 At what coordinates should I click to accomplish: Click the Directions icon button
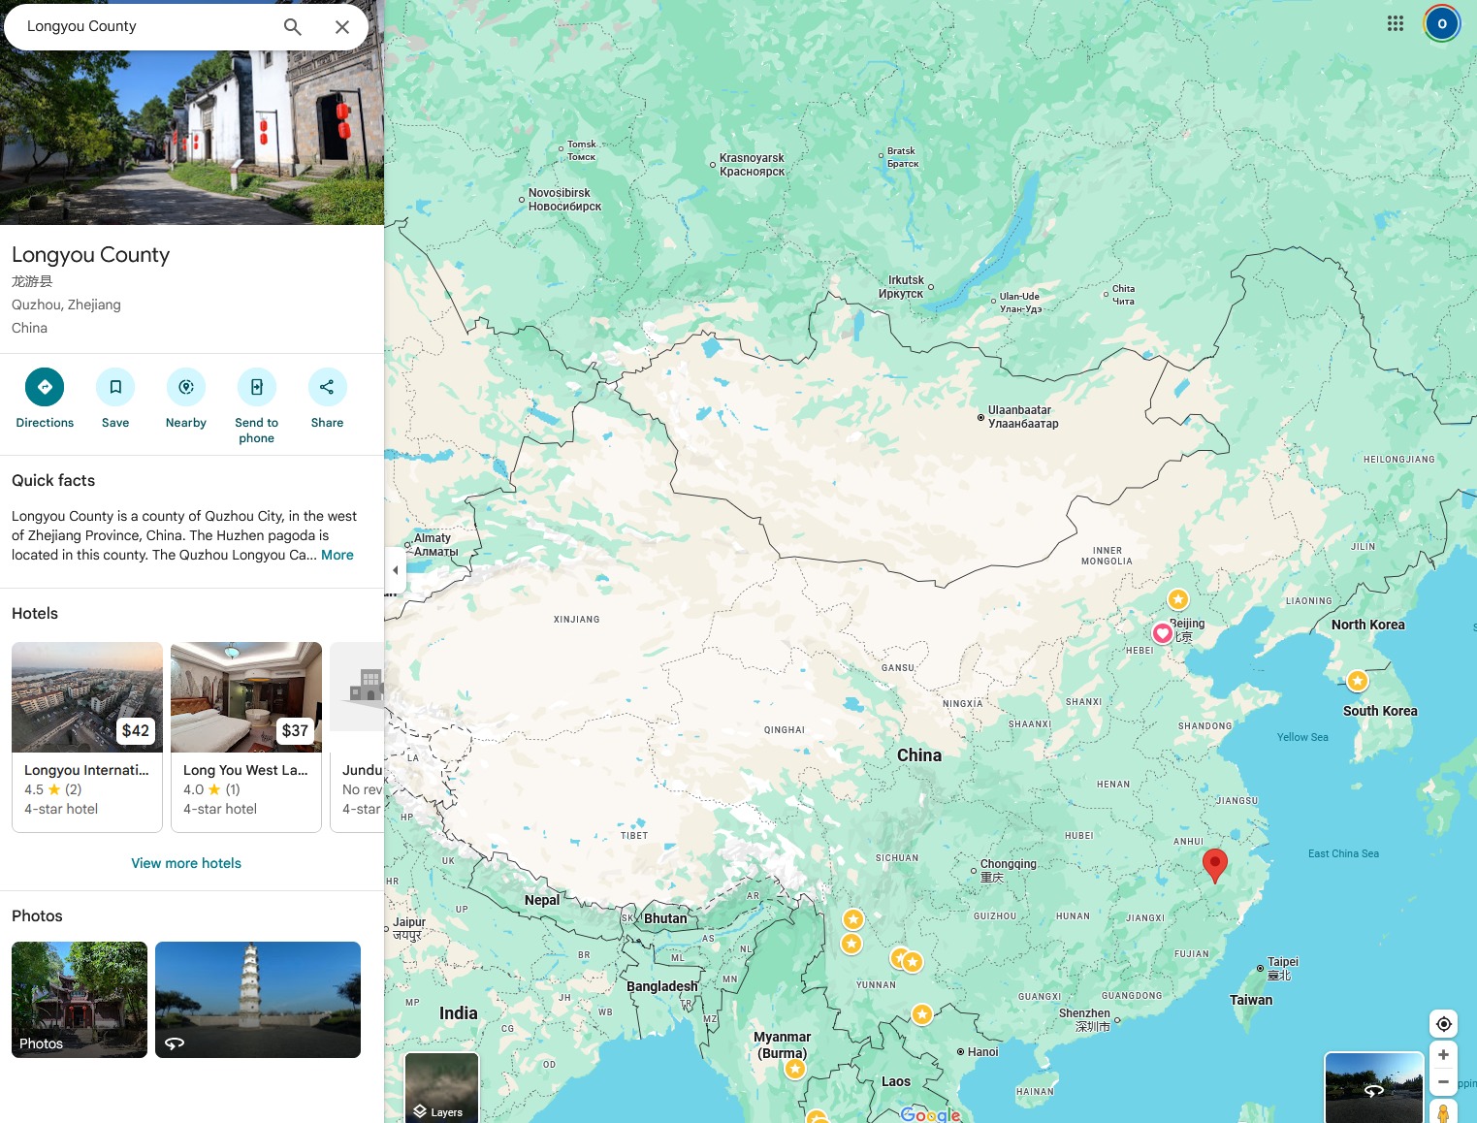(x=45, y=388)
